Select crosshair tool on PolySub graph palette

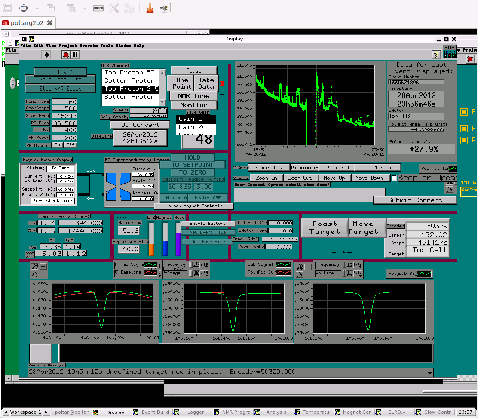[x=308, y=267]
